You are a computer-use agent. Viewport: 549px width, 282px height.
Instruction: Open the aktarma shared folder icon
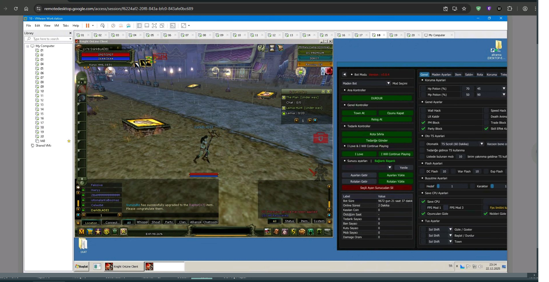(496, 50)
